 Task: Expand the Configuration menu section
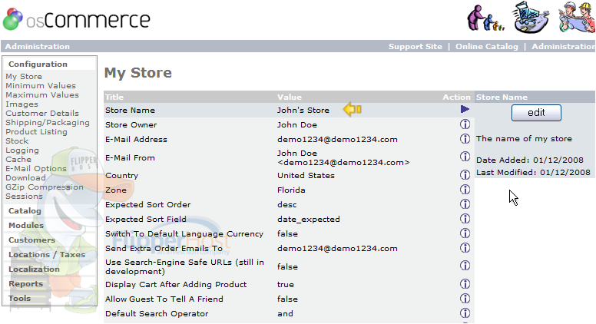[38, 64]
